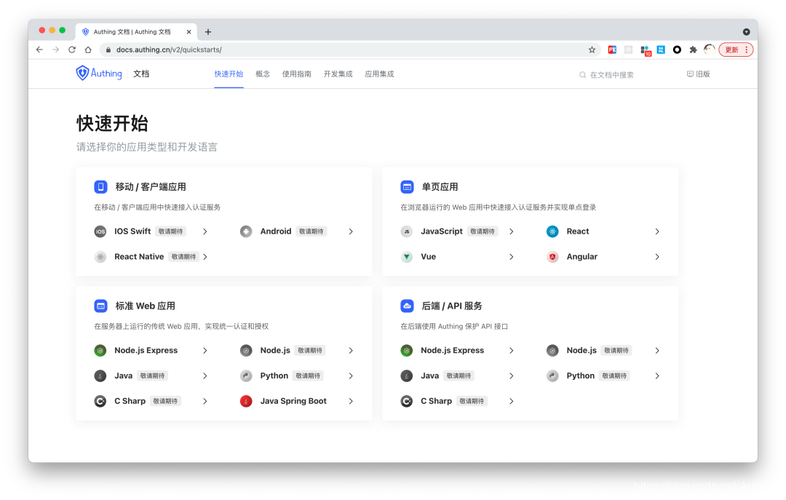Click the 旧版 button
The image size is (786, 500).
[698, 74]
